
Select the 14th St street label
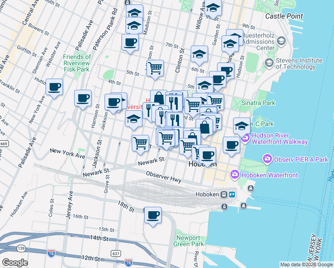99,238
